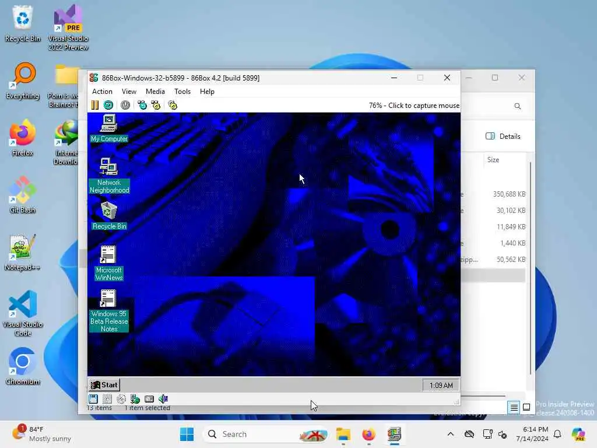Screen dimensions: 597x448
Task: Select the row showing 11,849 KB in Explorer
Action: coord(493,227)
